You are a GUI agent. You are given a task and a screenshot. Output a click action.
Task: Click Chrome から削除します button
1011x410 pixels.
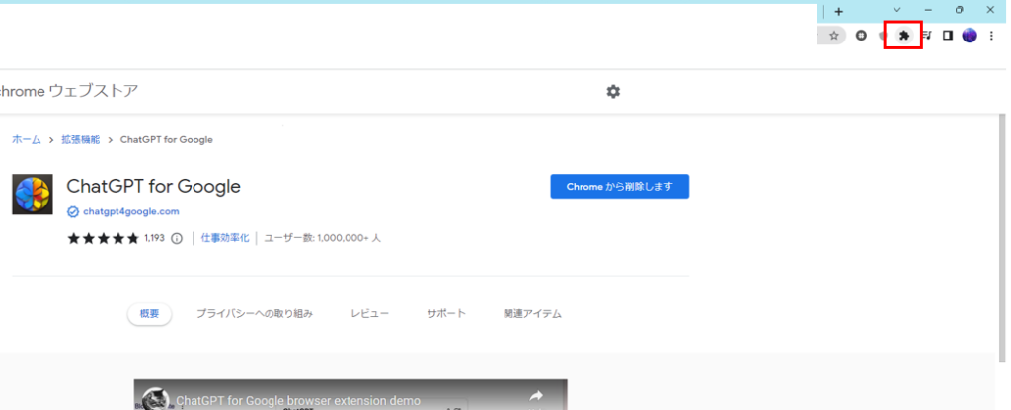tap(620, 187)
